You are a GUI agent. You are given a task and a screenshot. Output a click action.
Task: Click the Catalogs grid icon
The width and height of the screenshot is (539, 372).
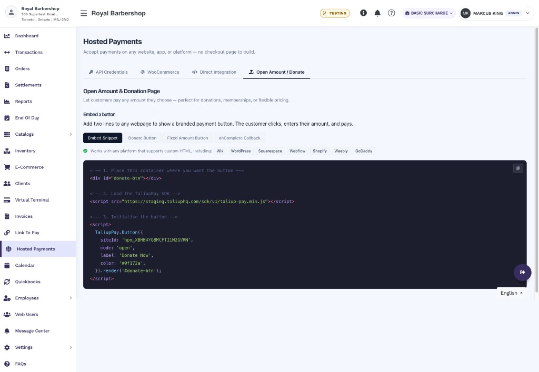pos(7,134)
